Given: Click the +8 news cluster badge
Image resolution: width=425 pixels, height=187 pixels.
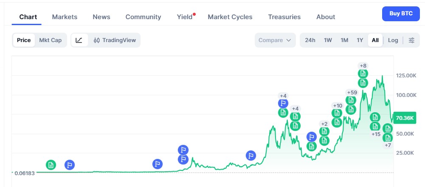Looking at the screenshot, I should coord(363,66).
